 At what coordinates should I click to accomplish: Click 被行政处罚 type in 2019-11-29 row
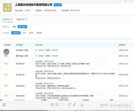coord(20,86)
